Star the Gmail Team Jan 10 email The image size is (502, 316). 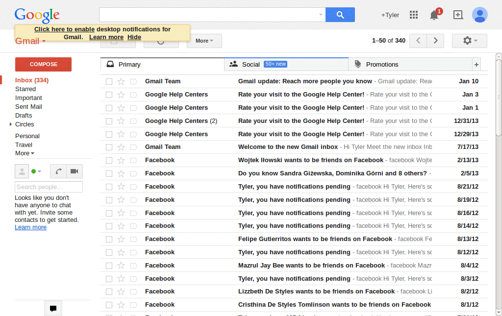[121, 81]
